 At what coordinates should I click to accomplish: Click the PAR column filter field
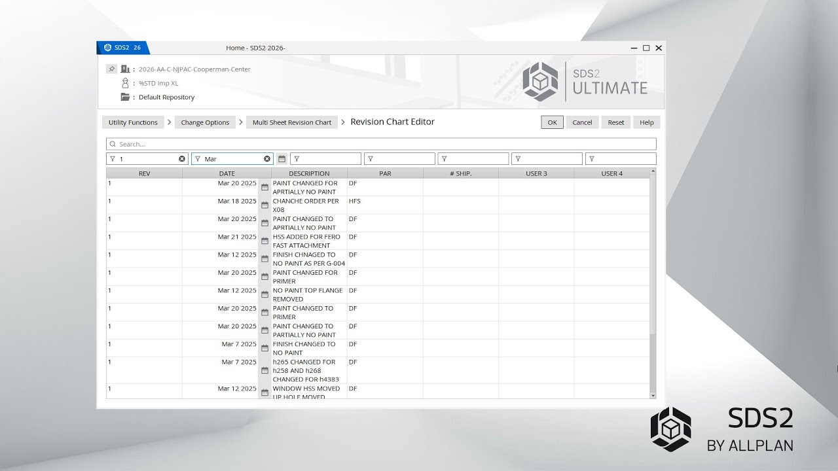pos(399,159)
